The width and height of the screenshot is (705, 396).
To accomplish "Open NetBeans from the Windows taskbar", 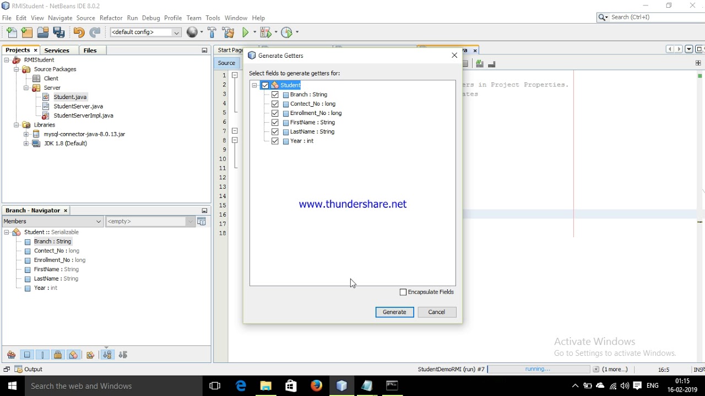I will coord(341,386).
